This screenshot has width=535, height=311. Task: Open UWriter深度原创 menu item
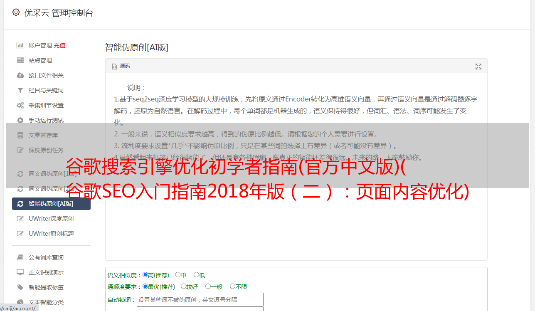coord(51,219)
